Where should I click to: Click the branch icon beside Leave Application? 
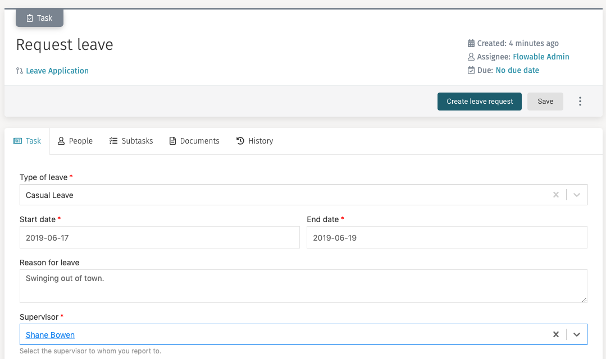[19, 71]
